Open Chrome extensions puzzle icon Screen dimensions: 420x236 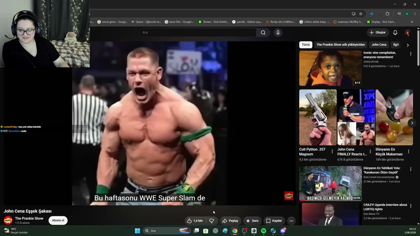(388, 14)
